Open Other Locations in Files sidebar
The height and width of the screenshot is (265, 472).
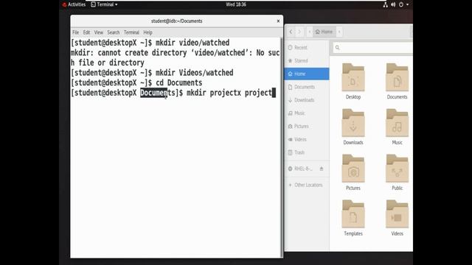307,185
